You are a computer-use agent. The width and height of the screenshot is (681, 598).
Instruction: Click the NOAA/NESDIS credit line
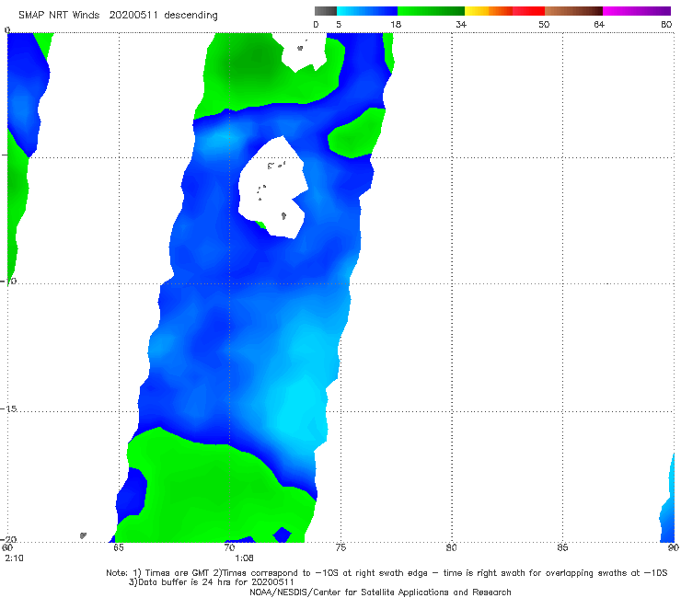[x=380, y=592]
